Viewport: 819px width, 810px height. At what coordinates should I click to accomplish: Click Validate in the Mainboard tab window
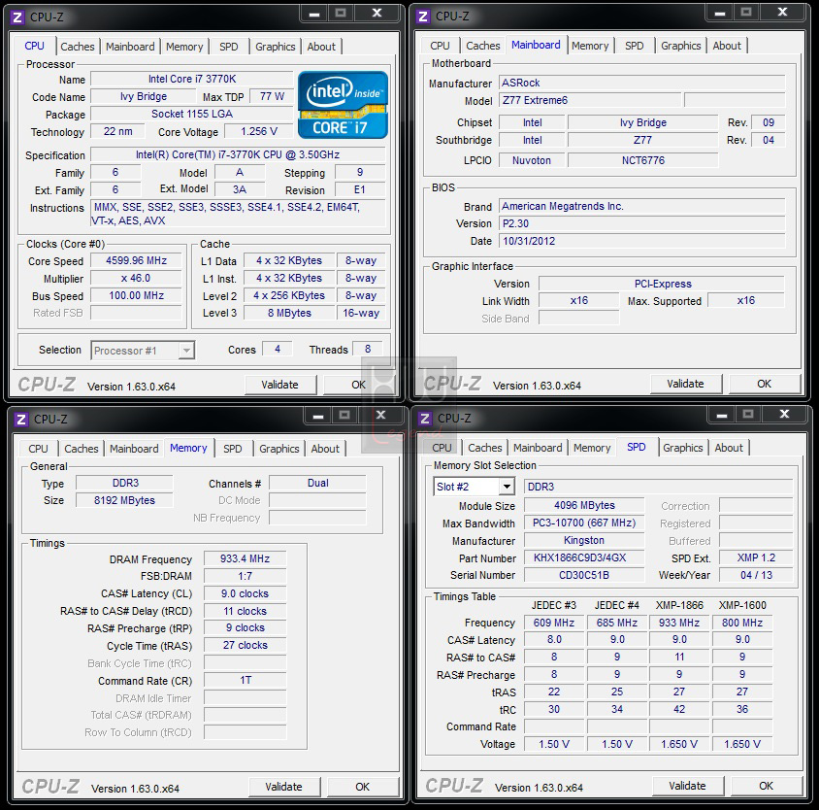[x=686, y=384]
